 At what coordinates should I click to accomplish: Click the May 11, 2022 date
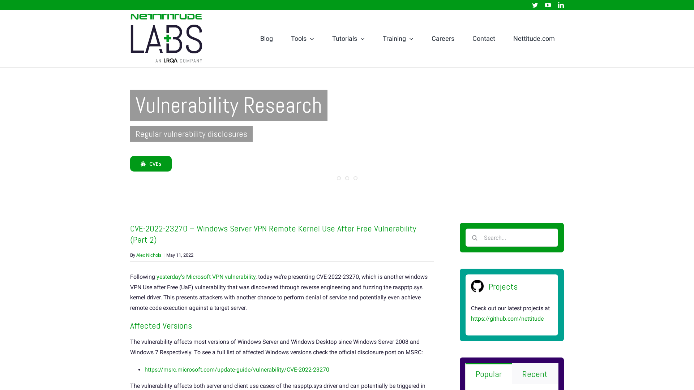(180, 255)
